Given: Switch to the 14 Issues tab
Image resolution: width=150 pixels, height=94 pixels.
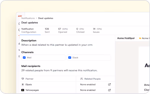Looking at the screenshot, I should coord(97,30).
